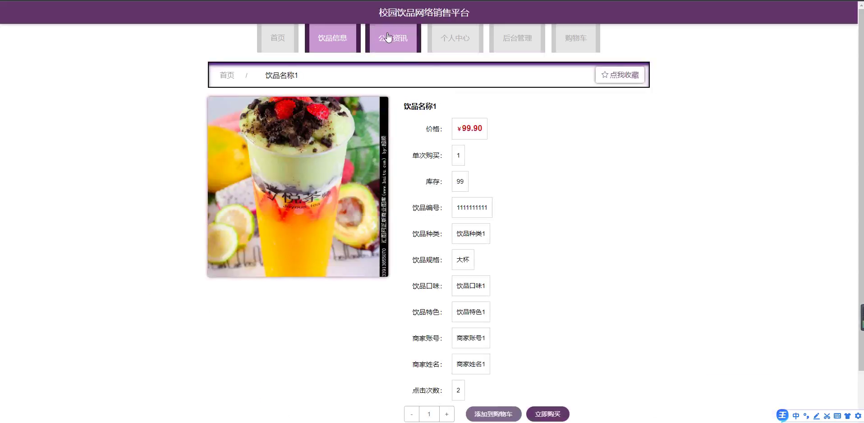Click the 饮品口味1 value box
Viewport: 864px width, 423px height.
coord(471,286)
